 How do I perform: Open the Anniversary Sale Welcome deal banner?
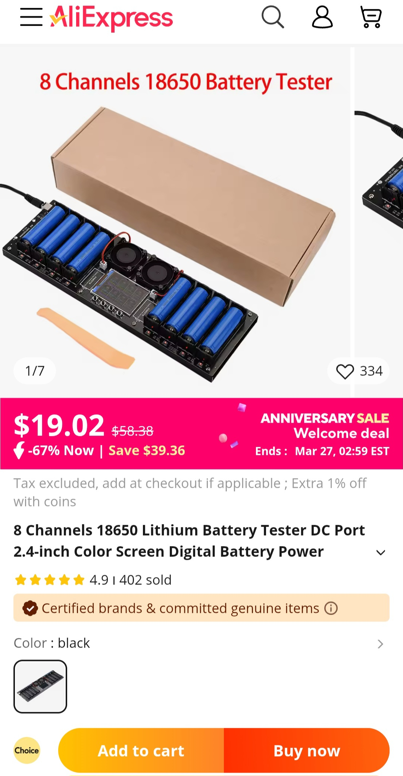(323, 434)
